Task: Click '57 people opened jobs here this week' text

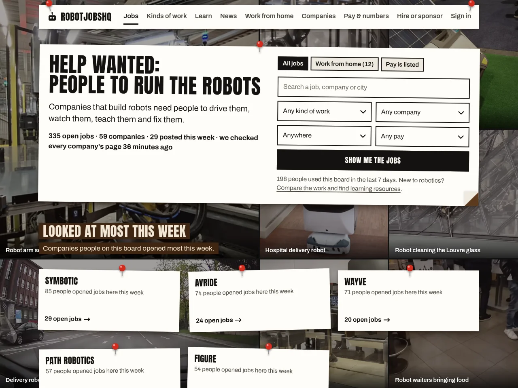Action: coord(95,371)
